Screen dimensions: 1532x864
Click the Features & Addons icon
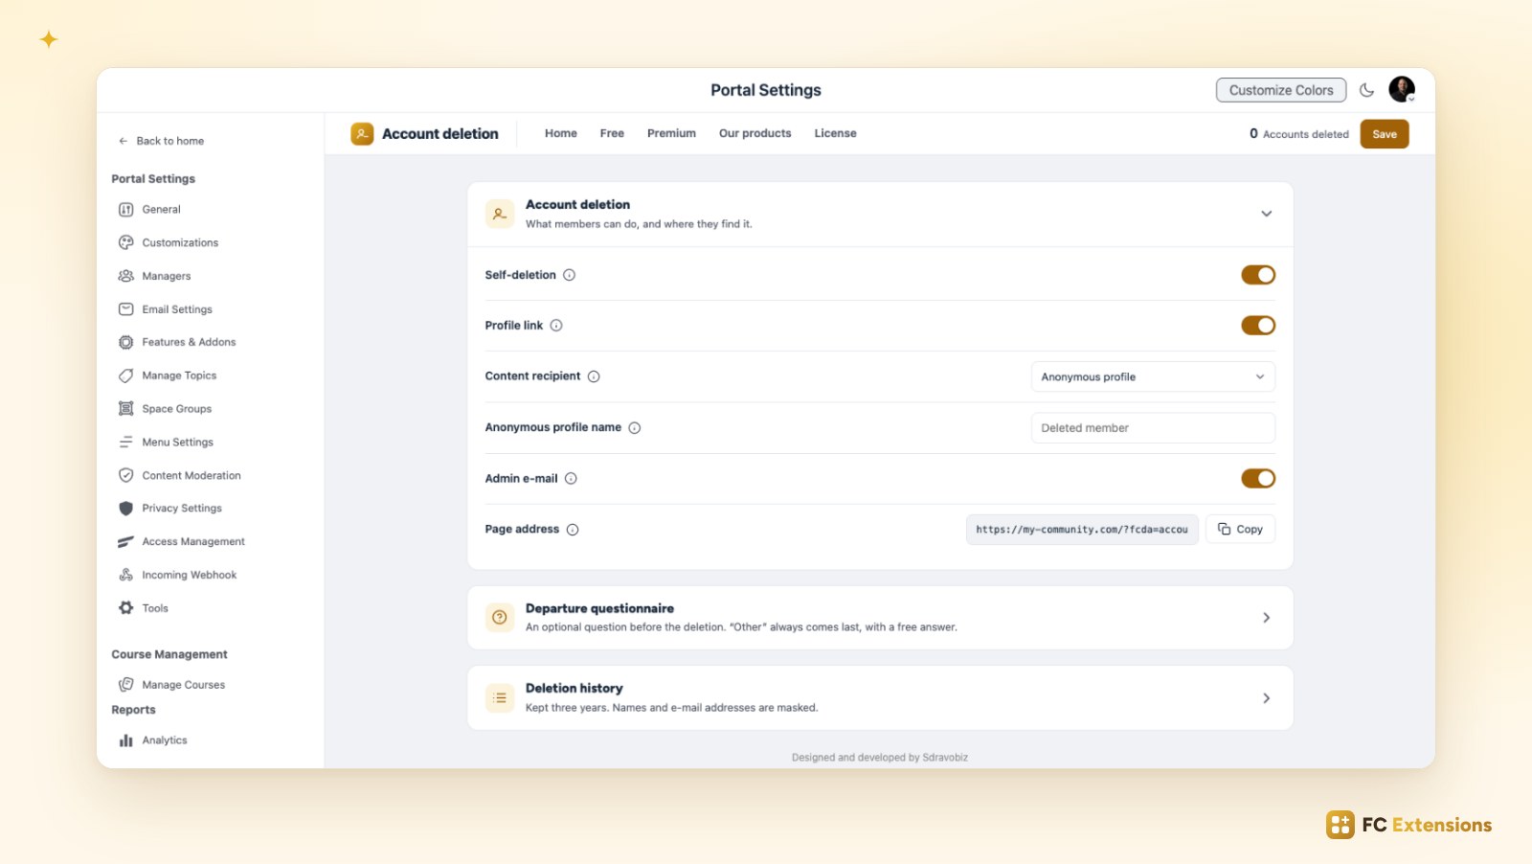click(x=125, y=342)
